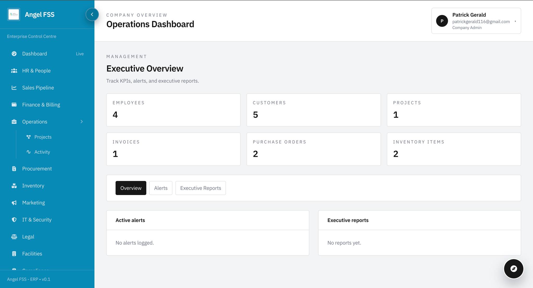Click the HR & People group icon
Screen dimensions: 533x288
coord(14,71)
